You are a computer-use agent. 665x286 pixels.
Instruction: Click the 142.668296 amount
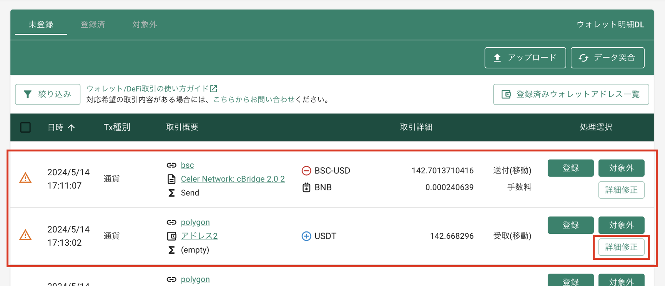pos(452,236)
